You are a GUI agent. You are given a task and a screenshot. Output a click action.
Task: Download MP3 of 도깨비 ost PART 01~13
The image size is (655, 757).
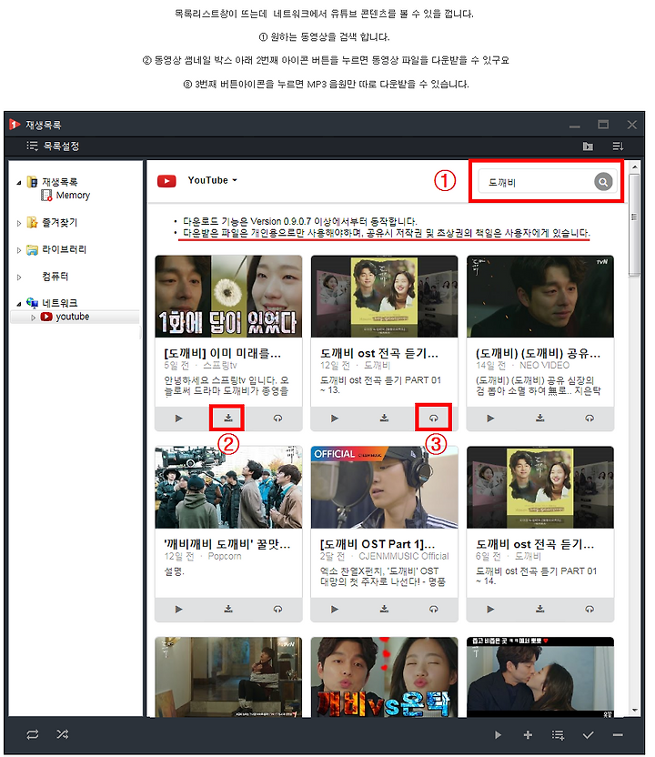(433, 419)
